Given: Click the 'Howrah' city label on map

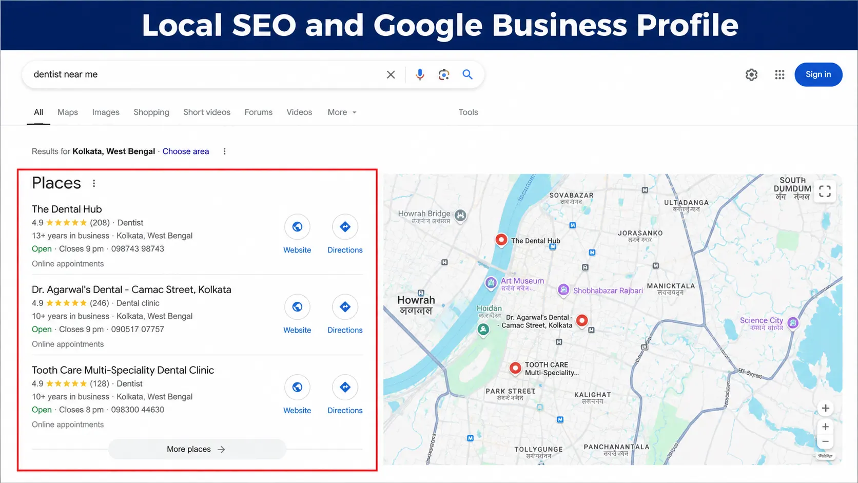Looking at the screenshot, I should click(x=416, y=300).
